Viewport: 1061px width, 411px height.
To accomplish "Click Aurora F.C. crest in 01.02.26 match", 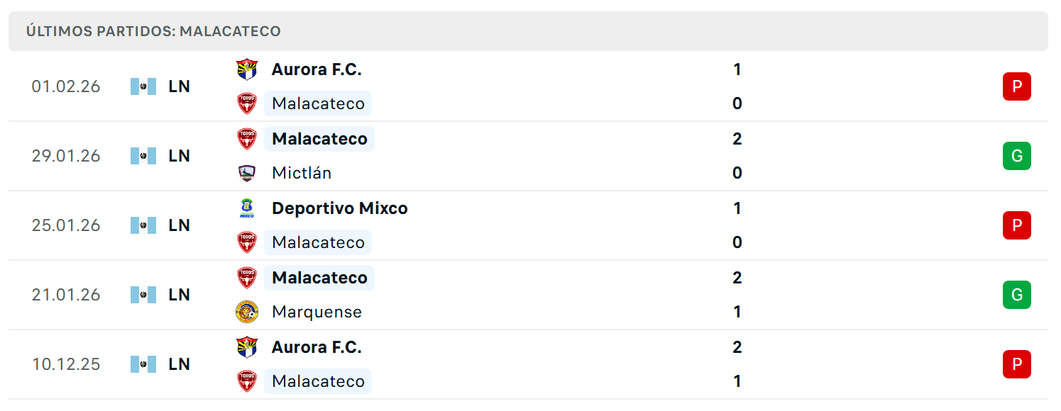I will point(247,69).
